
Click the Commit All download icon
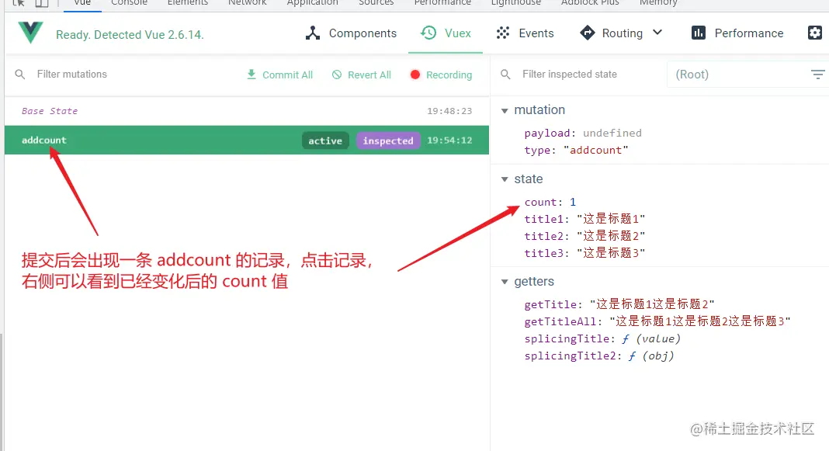(251, 75)
